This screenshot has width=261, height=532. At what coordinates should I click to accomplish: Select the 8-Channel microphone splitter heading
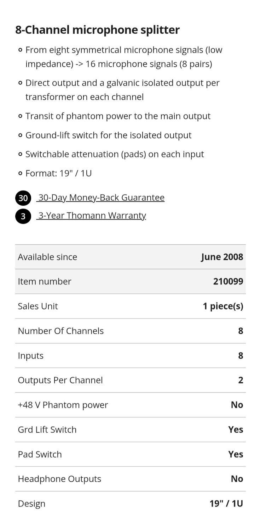[x=97, y=29]
